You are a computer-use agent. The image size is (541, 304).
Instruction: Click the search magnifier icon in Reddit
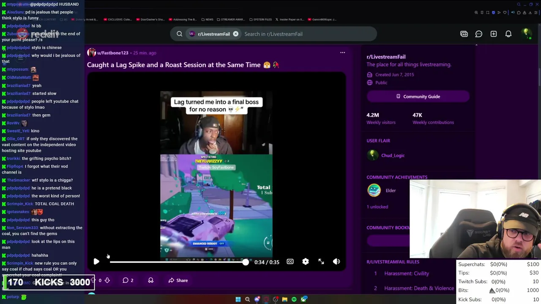pos(180,34)
